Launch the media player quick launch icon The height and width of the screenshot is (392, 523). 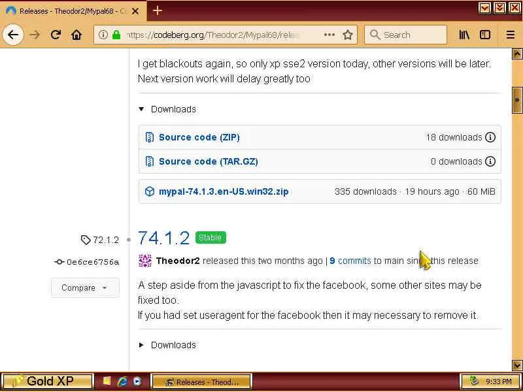click(x=137, y=382)
